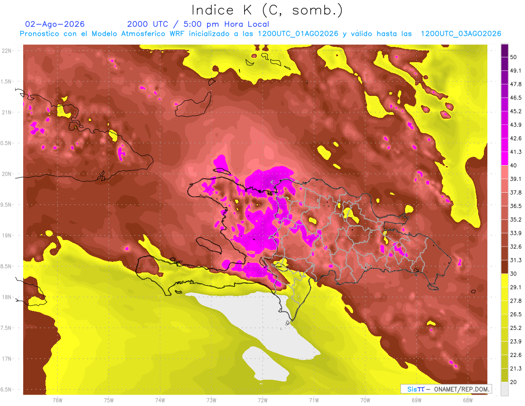Viewport: 525px width, 406px height.
Task: Click the latitude axis label "19N"
Action: (7, 235)
